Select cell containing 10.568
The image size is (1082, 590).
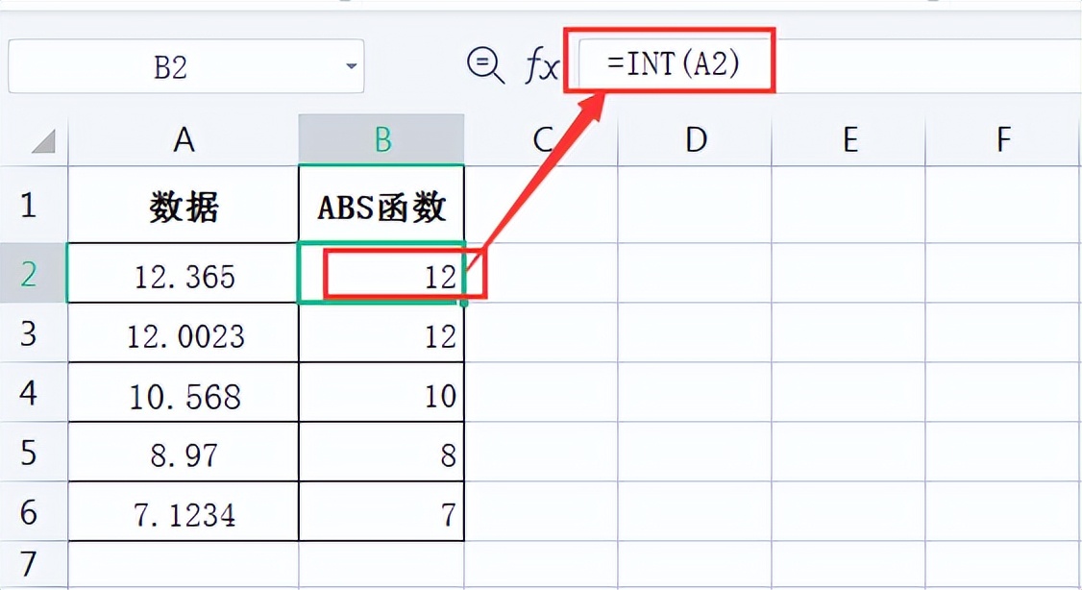184,395
